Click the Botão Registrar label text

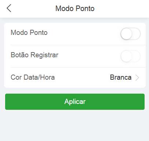pyautogui.click(x=34, y=55)
